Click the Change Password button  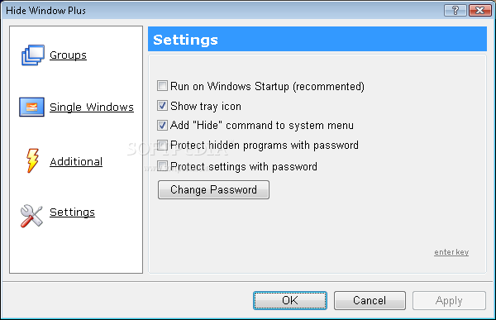coord(213,189)
